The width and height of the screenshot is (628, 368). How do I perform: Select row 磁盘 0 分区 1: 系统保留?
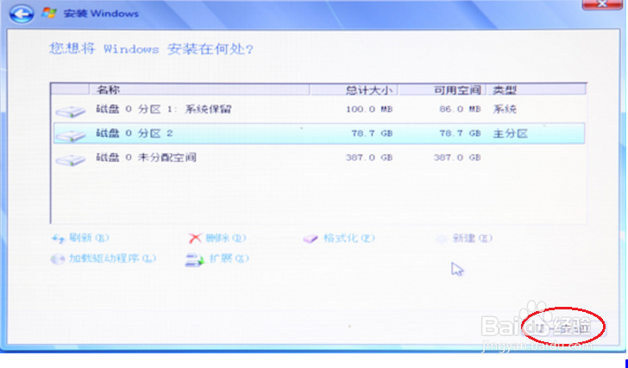coord(319,109)
